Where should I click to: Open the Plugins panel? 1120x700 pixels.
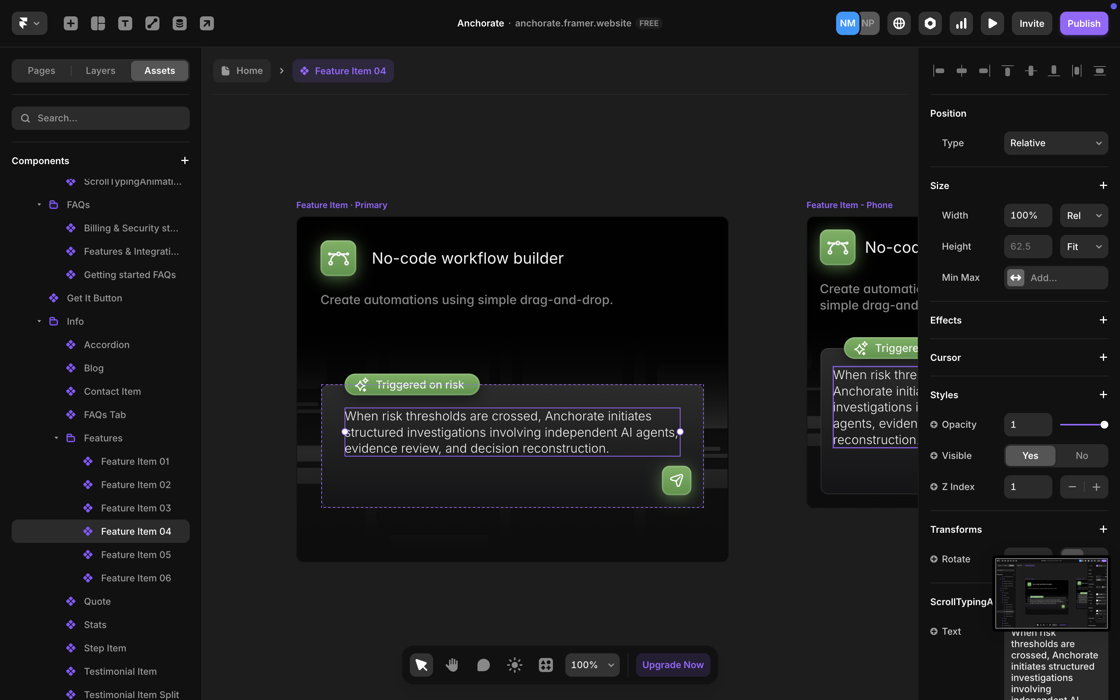(930, 23)
